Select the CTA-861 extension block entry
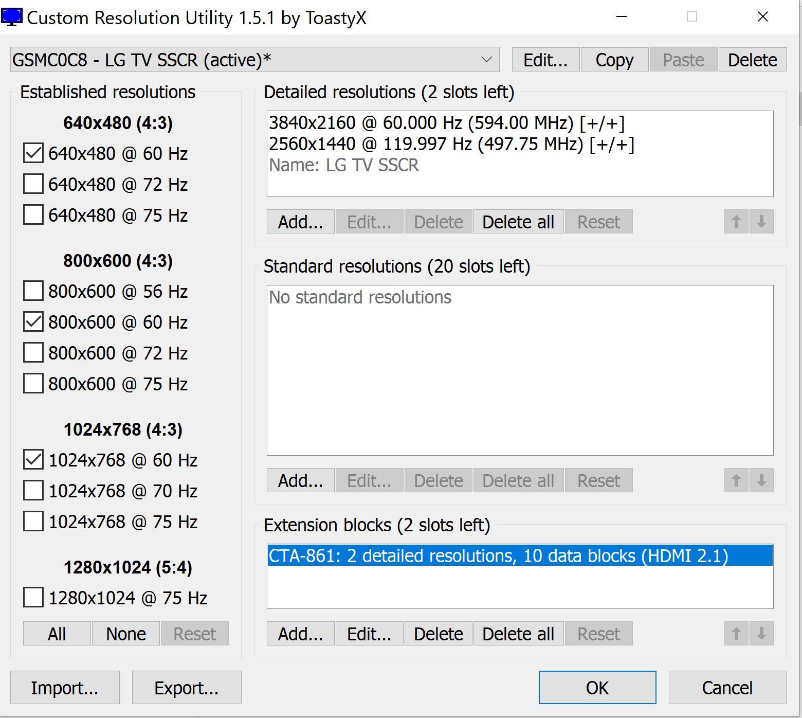 coord(498,556)
